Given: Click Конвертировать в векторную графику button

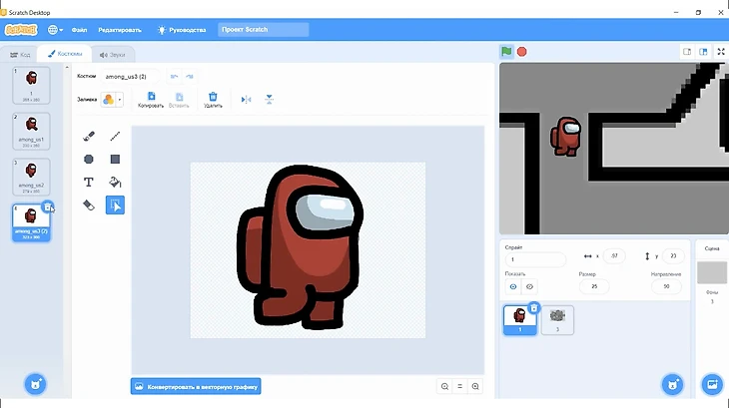Looking at the screenshot, I should [x=196, y=386].
